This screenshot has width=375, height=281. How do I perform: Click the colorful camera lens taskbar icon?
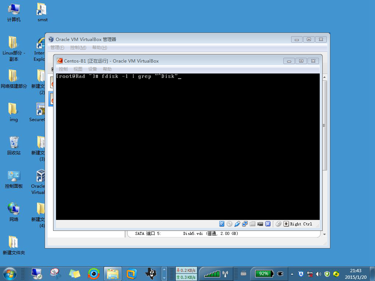click(93, 274)
